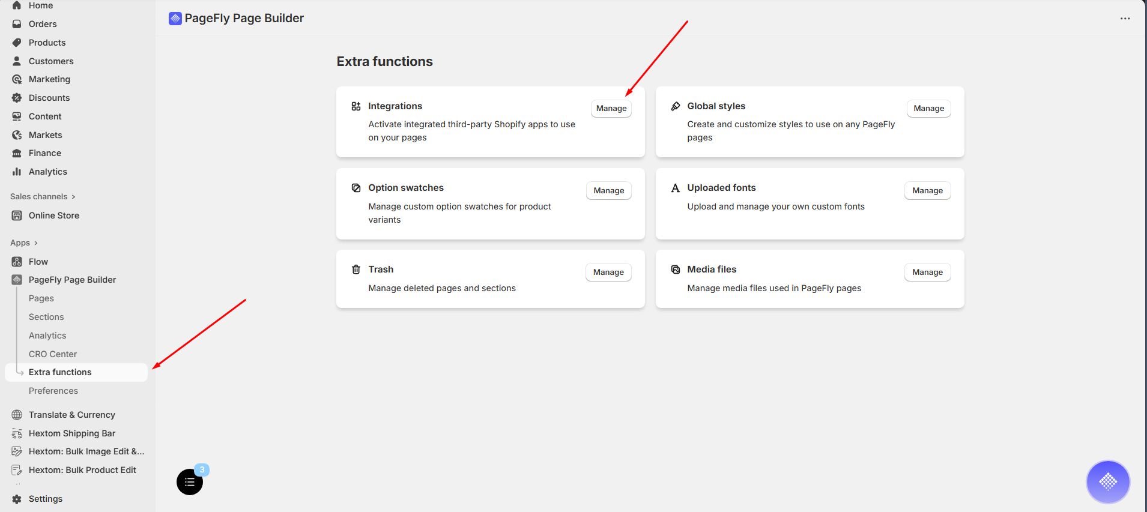1147x512 pixels.
Task: Click the Discounts badge icon
Action: 17,98
